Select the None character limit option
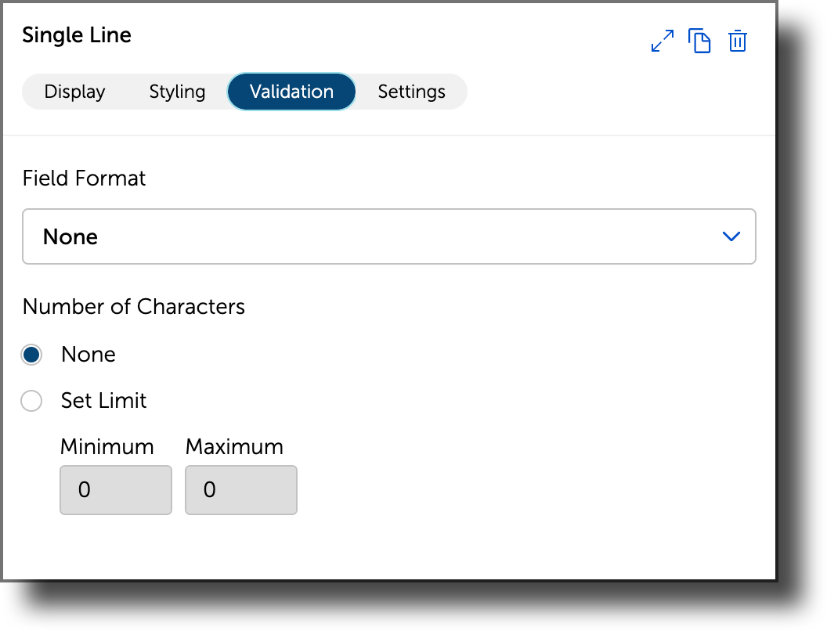 (31, 354)
